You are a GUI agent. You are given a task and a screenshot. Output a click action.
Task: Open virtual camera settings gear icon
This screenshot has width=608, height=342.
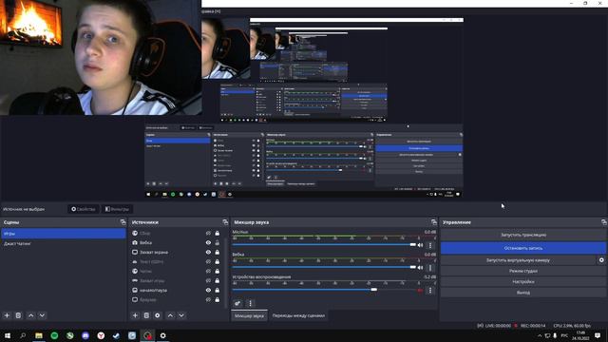[601, 260]
